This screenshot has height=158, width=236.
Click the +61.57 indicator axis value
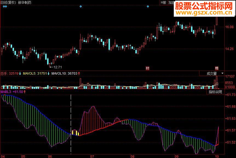click(x=230, y=130)
